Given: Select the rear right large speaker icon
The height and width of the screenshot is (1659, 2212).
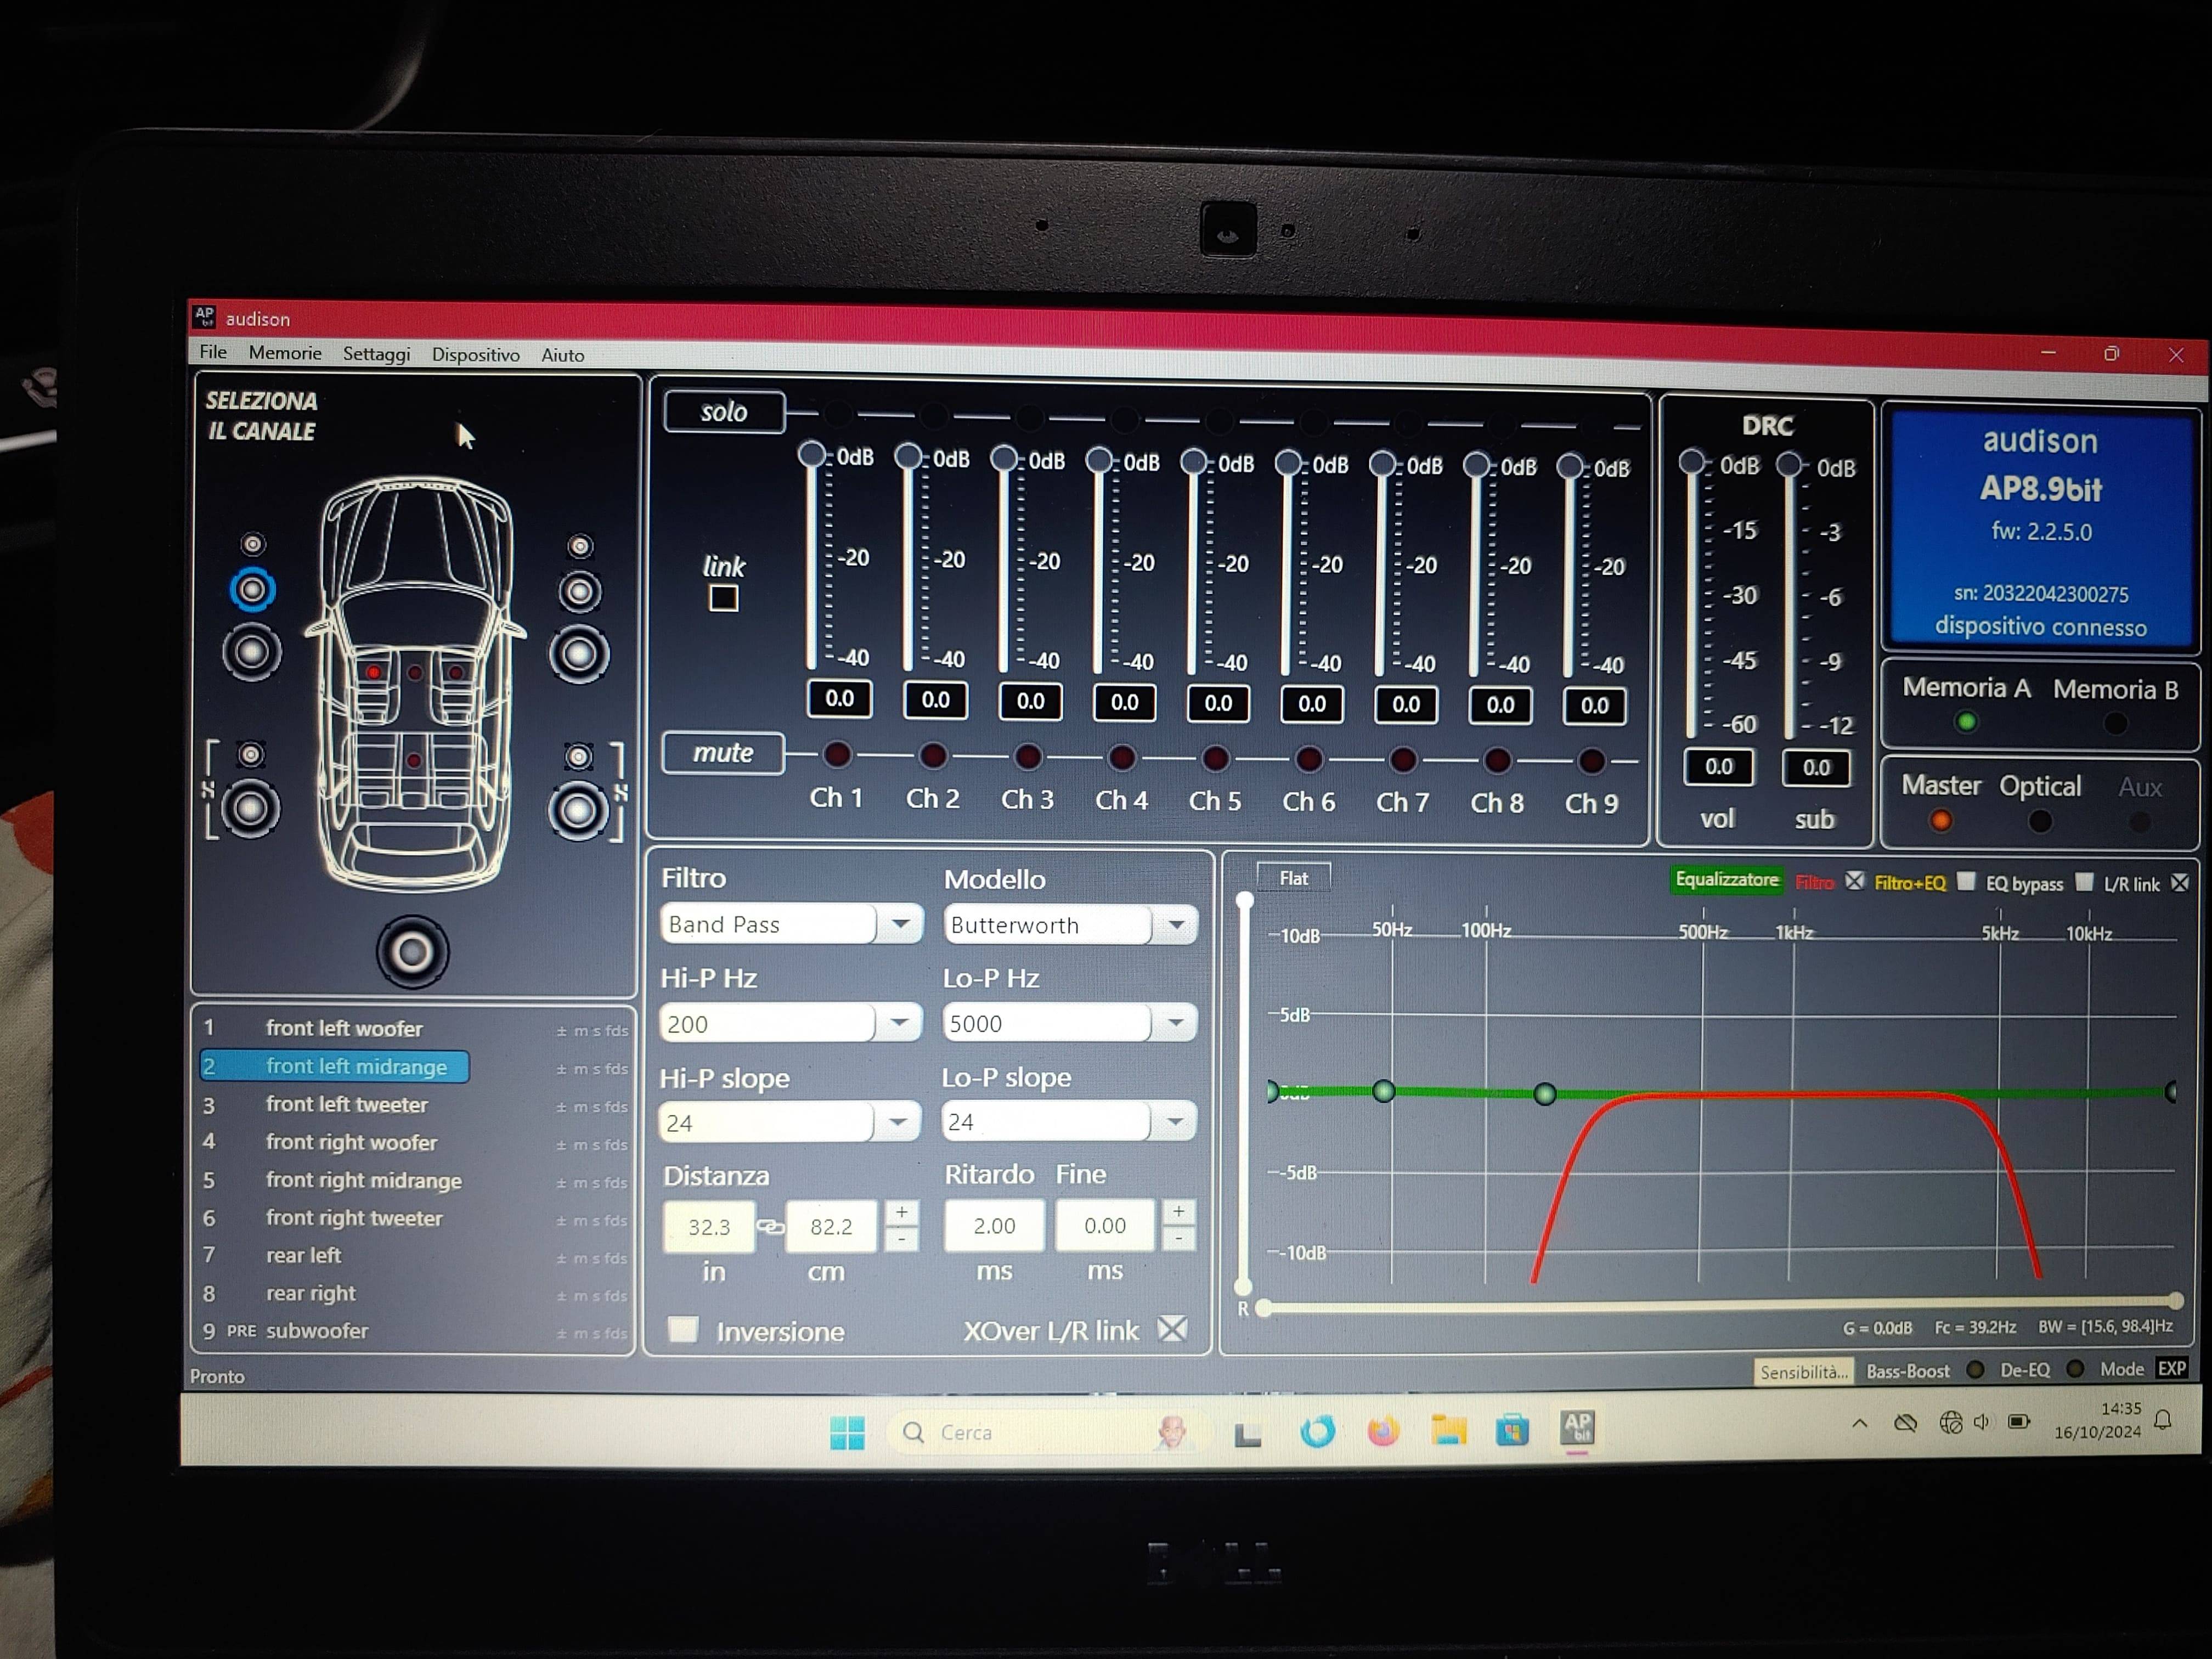Looking at the screenshot, I should point(578,810).
